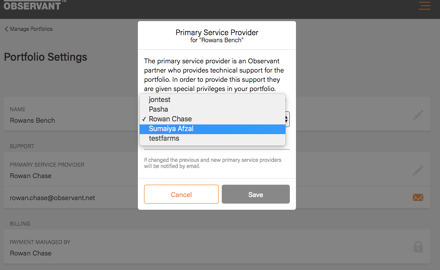Screen dimensions: 440x270
Task: Choose Pasha in the dropdown list
Action: 158,109
